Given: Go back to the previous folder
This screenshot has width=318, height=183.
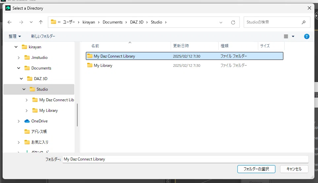Looking at the screenshot, I should (x=10, y=22).
